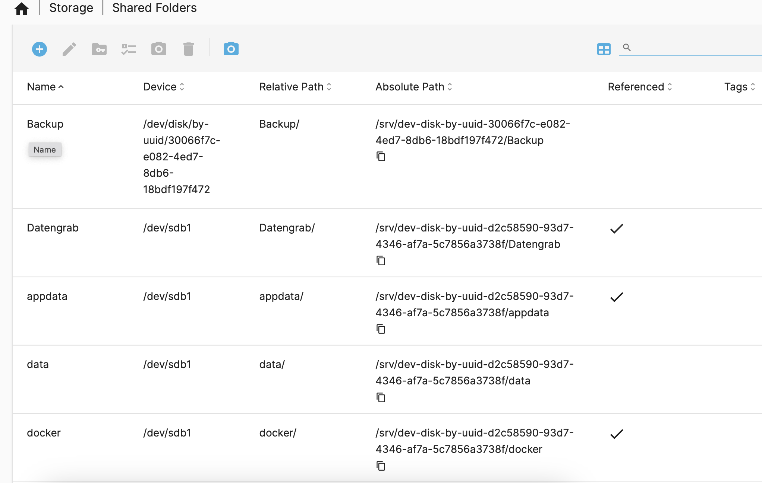
Task: Open the folder permissions key icon
Action: [99, 49]
